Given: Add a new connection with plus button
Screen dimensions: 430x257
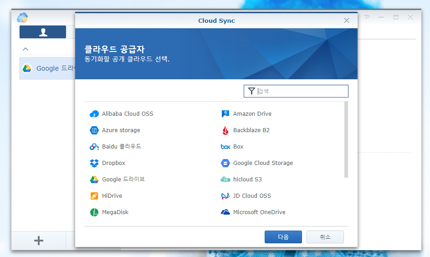Looking at the screenshot, I should point(39,241).
